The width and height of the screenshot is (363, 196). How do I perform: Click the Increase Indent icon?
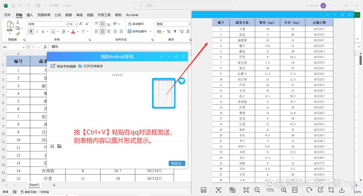[x=122, y=32]
